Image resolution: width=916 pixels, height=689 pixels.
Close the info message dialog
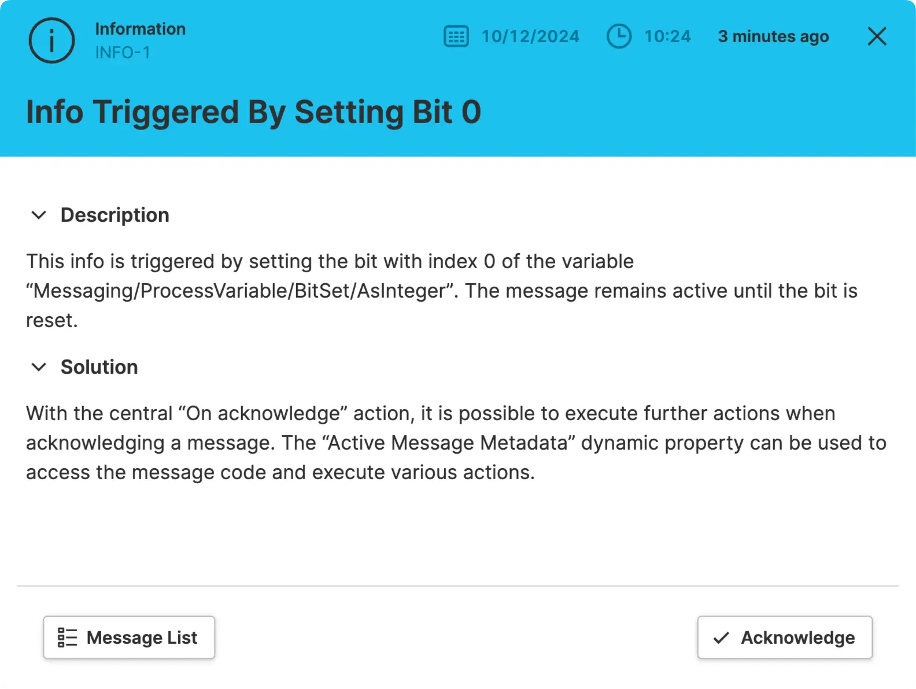(877, 36)
